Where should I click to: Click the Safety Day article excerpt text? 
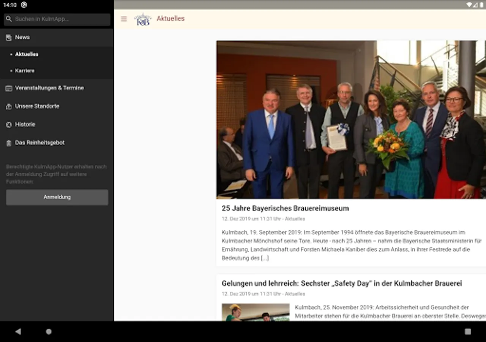[390, 312]
